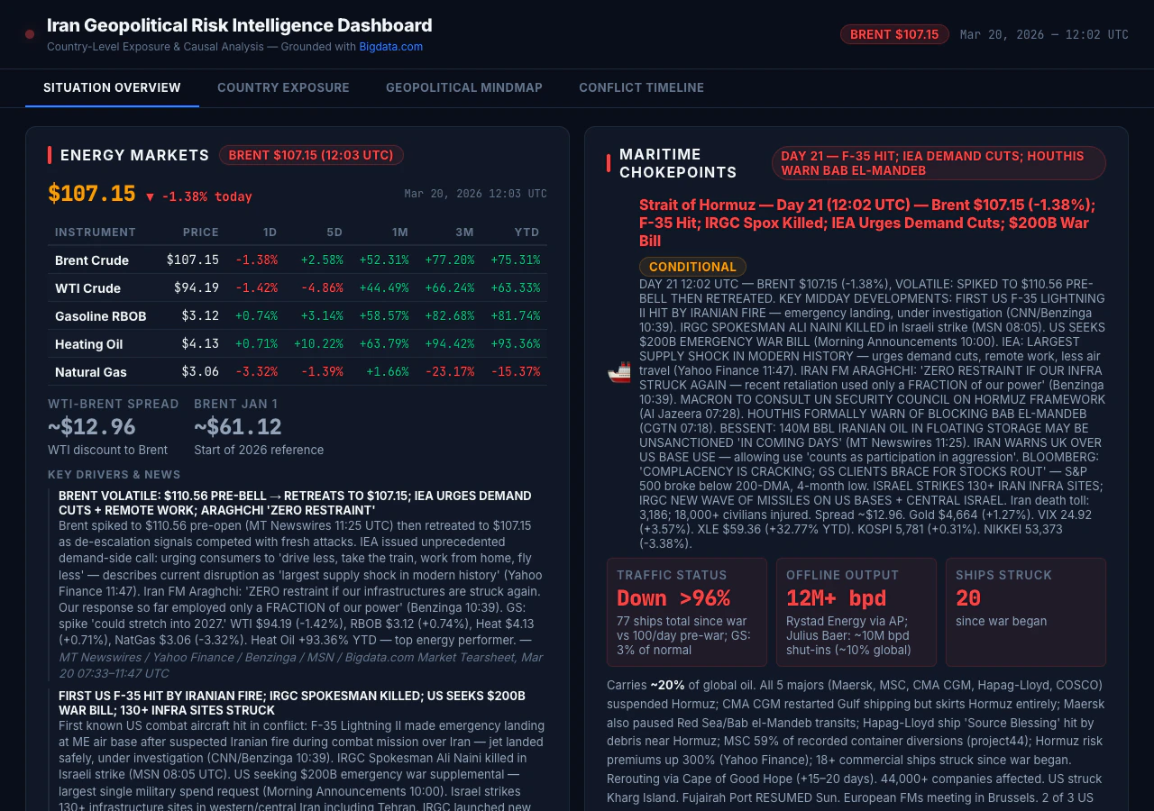Open the GEOPOLITICAL MINDMAP tab
The image size is (1154, 811).
(463, 87)
